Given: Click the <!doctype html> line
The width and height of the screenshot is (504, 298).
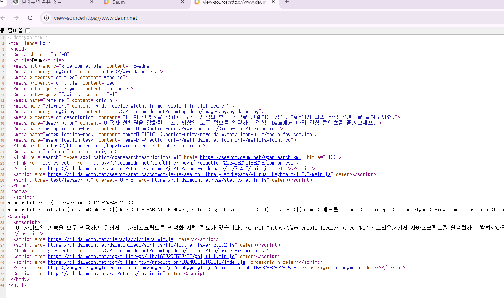Looking at the screenshot, I should pos(28,37).
